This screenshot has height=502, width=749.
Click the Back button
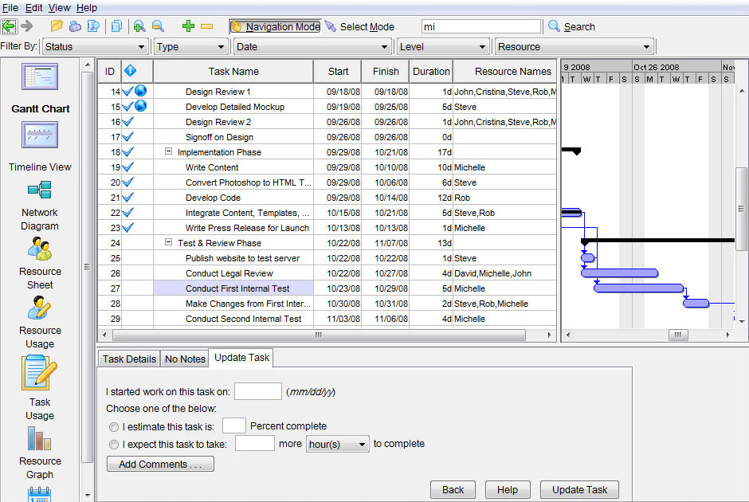click(453, 489)
